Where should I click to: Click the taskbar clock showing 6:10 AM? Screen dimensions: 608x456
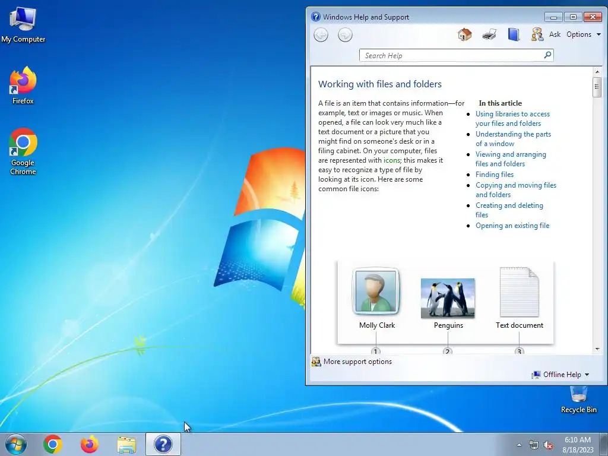578,445
